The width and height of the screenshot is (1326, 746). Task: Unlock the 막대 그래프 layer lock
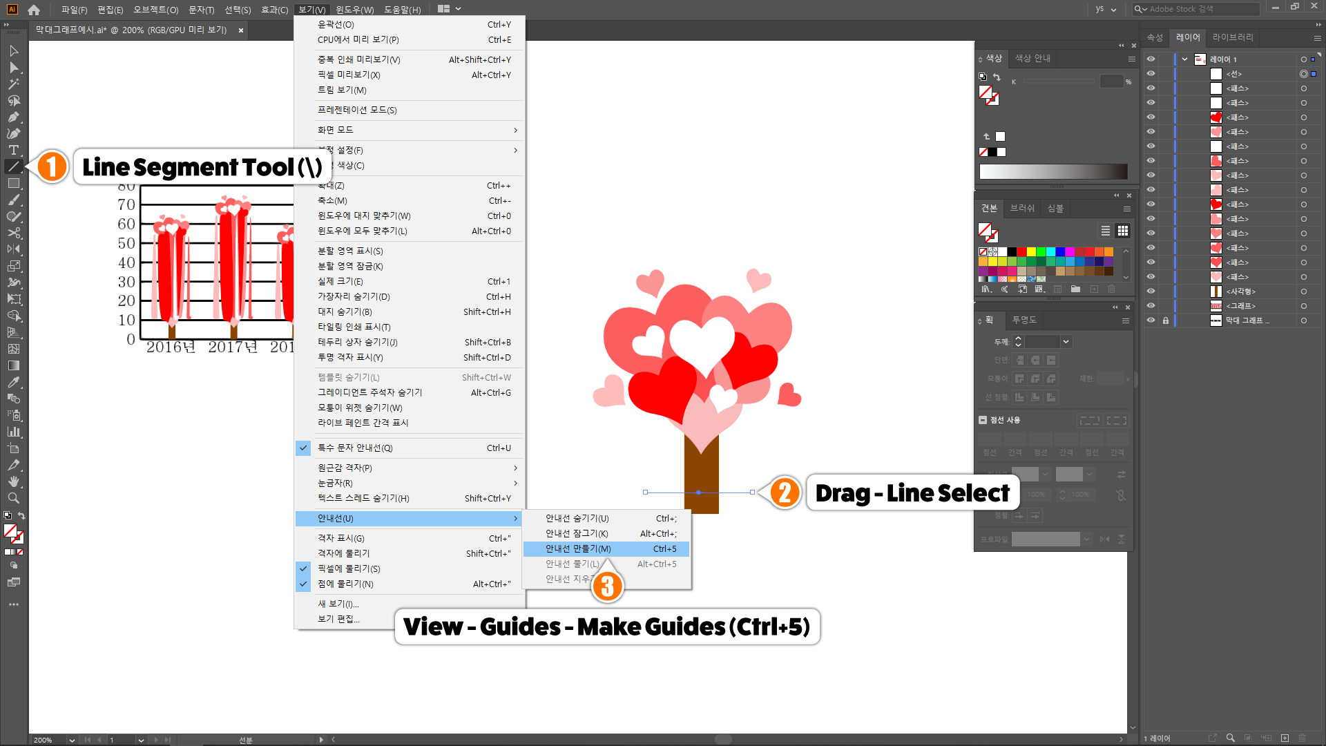click(1166, 321)
